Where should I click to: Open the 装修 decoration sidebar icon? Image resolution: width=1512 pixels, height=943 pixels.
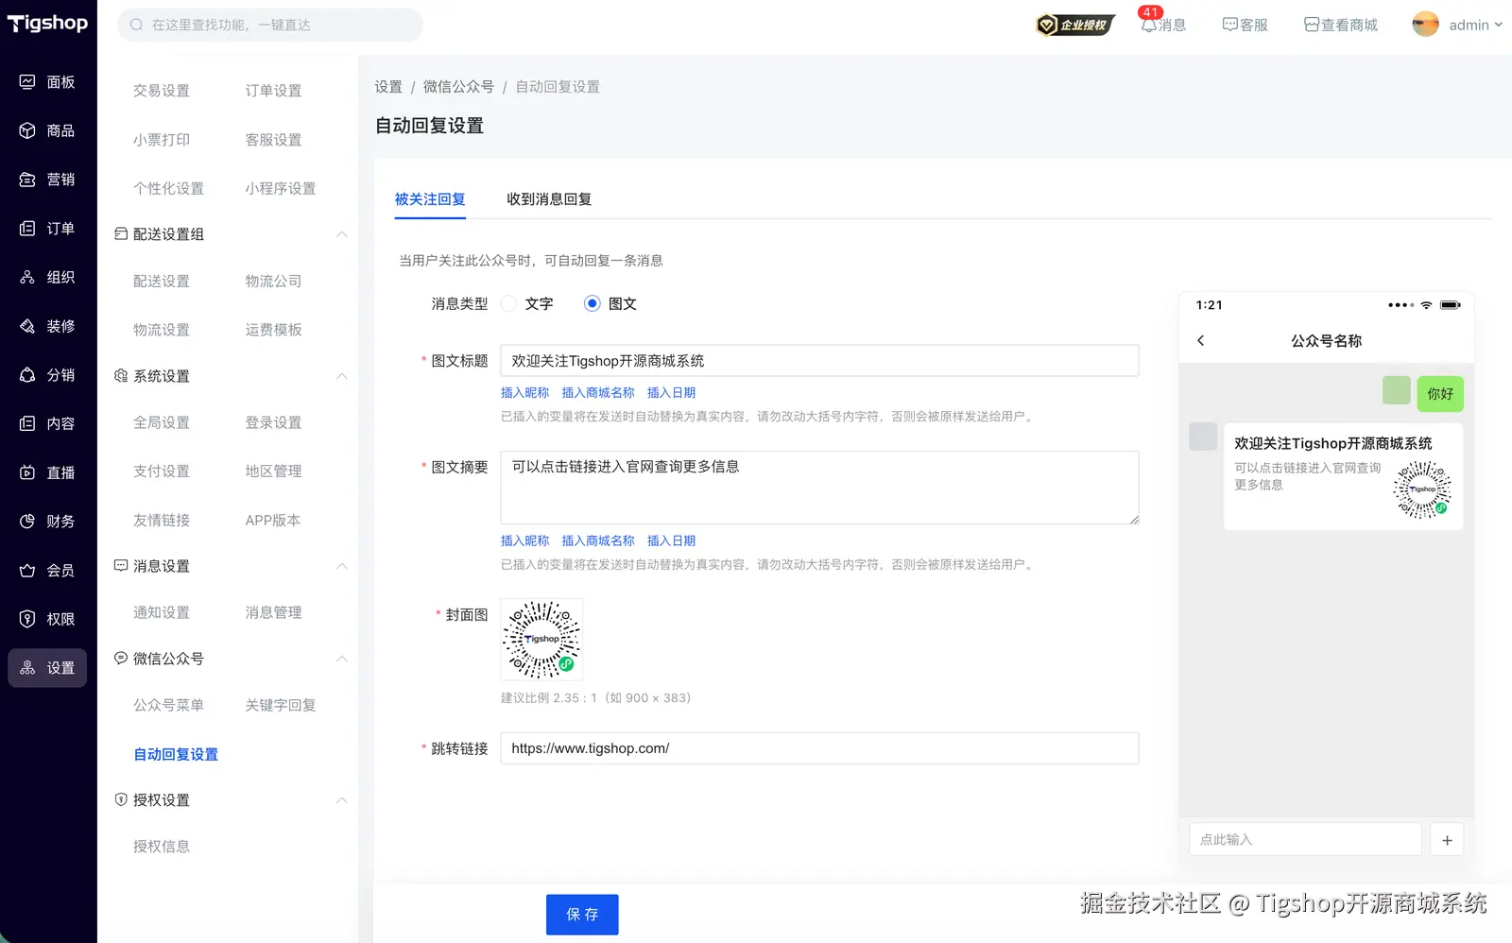pyautogui.click(x=27, y=326)
